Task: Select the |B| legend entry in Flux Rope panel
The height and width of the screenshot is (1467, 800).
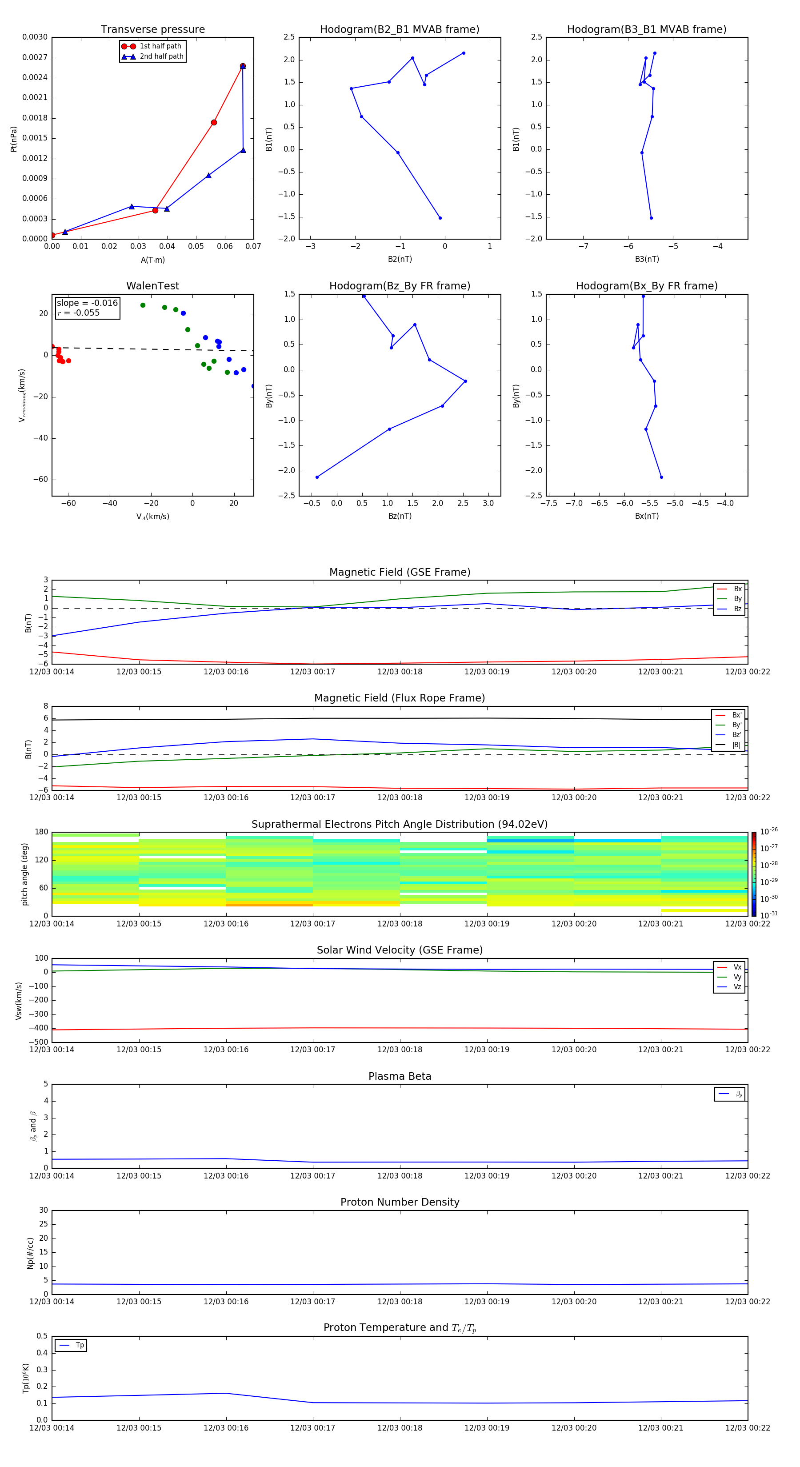Action: [x=729, y=744]
